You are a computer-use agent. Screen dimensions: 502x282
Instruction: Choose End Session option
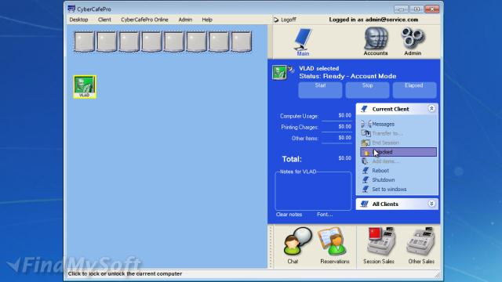click(x=385, y=143)
